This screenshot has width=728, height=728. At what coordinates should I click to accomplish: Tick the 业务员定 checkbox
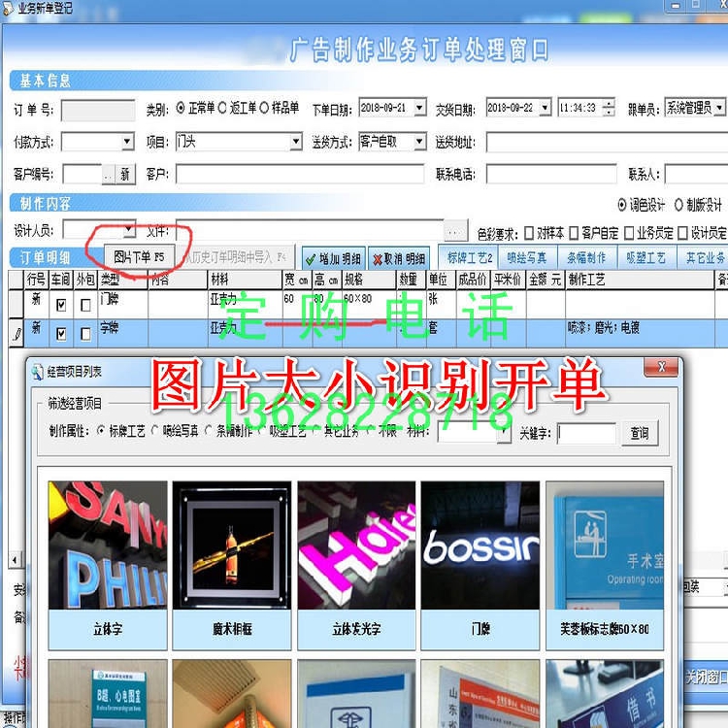(629, 233)
